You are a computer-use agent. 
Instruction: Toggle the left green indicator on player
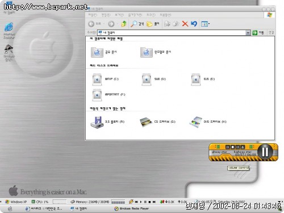[218, 147]
